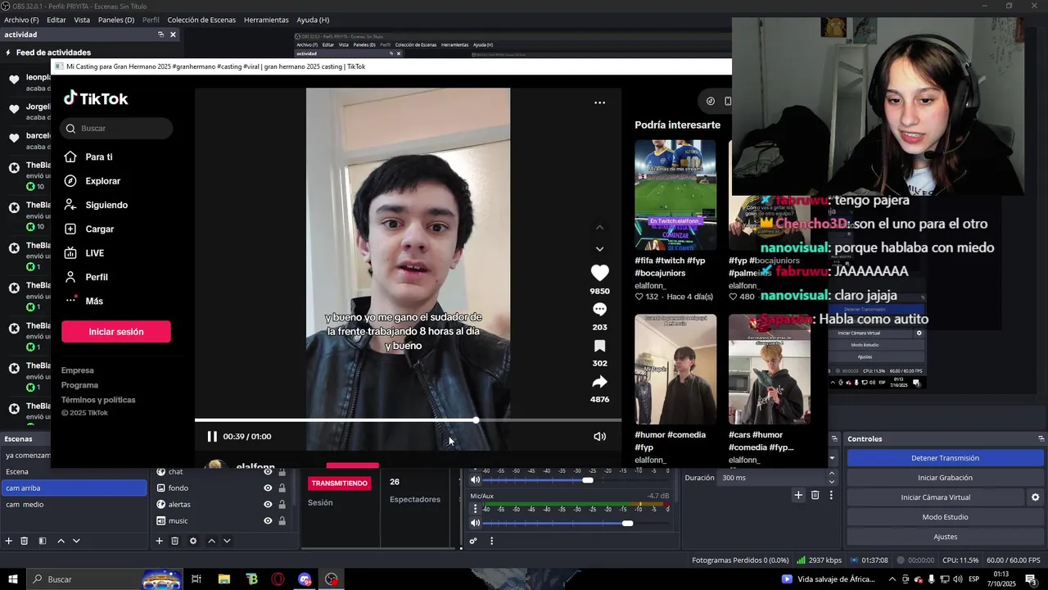Screen dimensions: 1048x590
Task: Open Editar menu in OBS
Action: (56, 20)
